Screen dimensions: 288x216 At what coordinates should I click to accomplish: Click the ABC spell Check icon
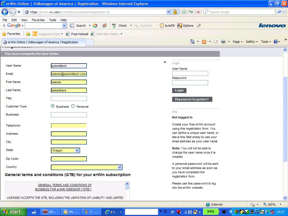tap(114, 26)
